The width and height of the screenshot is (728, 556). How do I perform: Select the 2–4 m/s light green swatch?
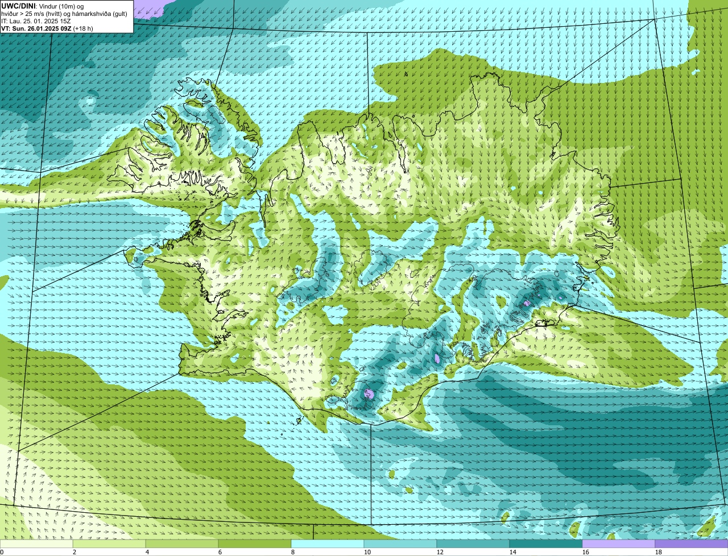click(x=109, y=543)
